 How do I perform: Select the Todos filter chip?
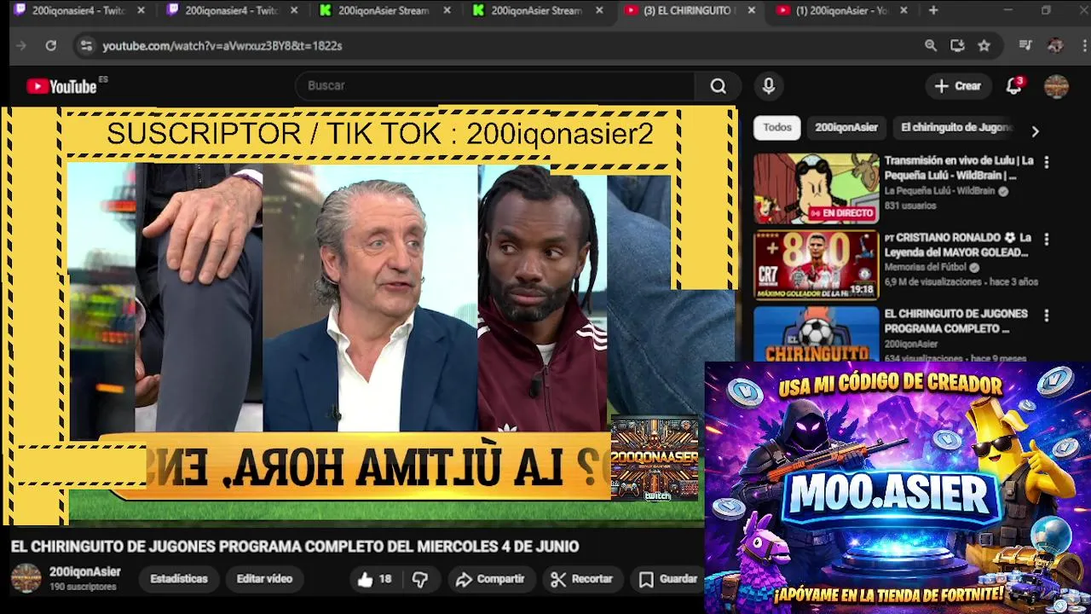coord(777,128)
